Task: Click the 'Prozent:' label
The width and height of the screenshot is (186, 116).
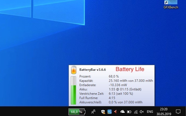Action: point(85,76)
